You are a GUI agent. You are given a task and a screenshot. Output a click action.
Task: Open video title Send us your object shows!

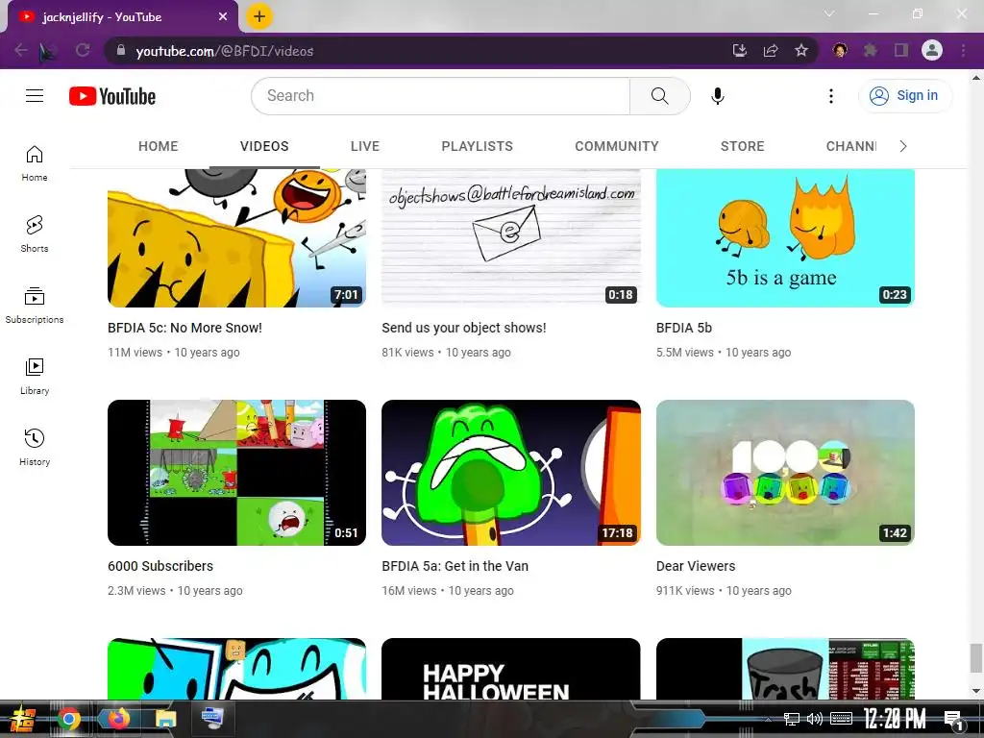[x=464, y=328]
